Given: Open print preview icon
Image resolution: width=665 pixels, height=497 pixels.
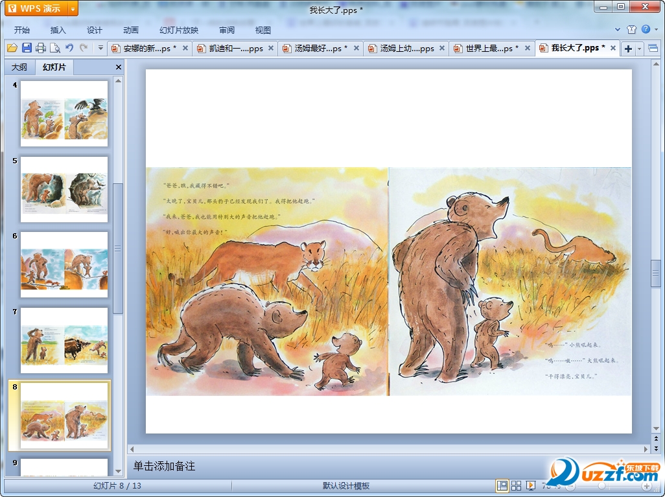Looking at the screenshot, I should (x=55, y=48).
